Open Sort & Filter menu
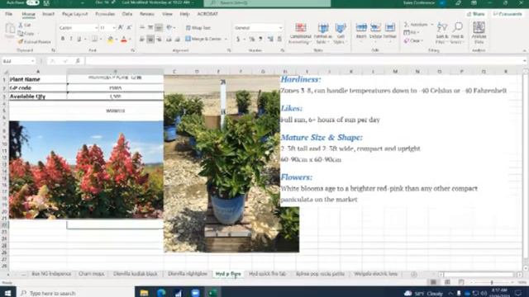The width and height of the screenshot is (529, 297). [x=441, y=33]
